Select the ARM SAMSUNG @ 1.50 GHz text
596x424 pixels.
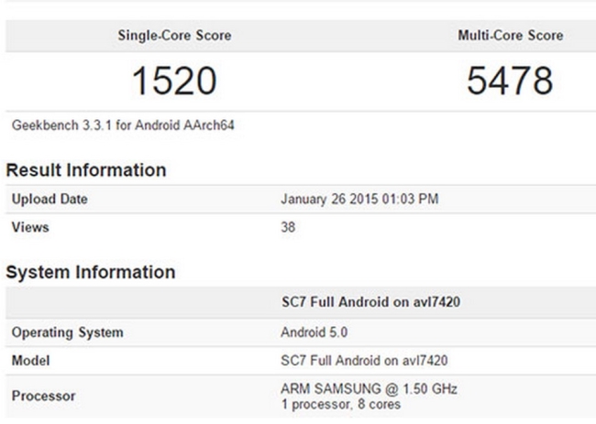click(x=356, y=391)
